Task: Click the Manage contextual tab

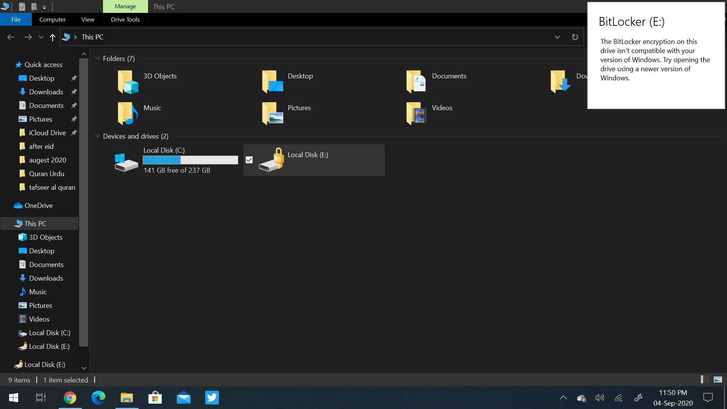Action: point(125,6)
